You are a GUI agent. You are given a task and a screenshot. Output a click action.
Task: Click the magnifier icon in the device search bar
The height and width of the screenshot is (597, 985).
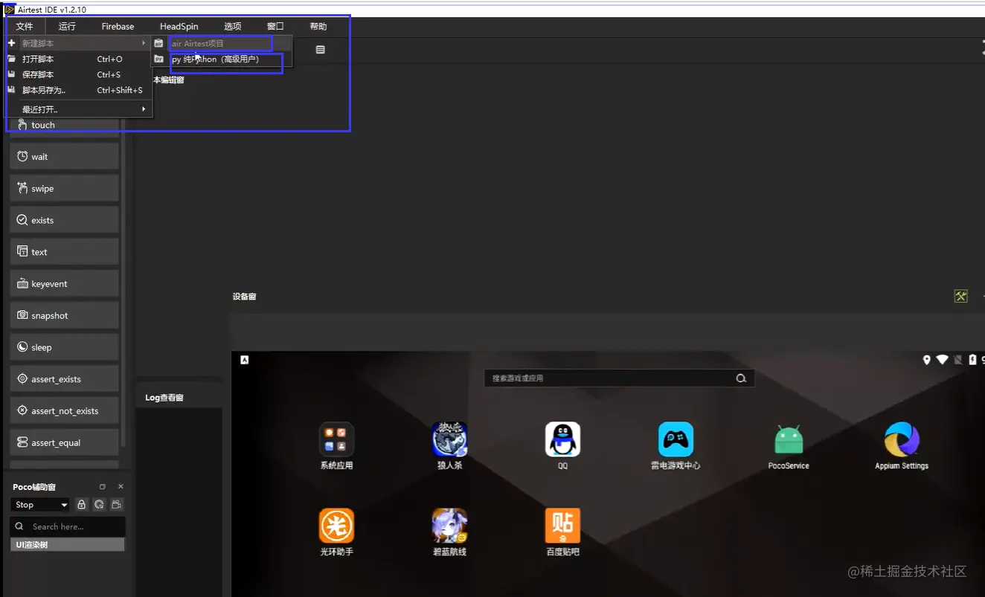pyautogui.click(x=741, y=378)
